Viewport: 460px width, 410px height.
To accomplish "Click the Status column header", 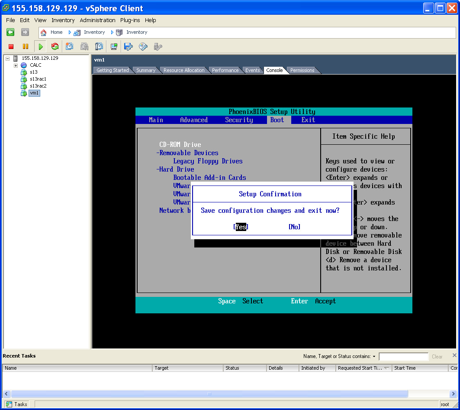I will point(244,368).
